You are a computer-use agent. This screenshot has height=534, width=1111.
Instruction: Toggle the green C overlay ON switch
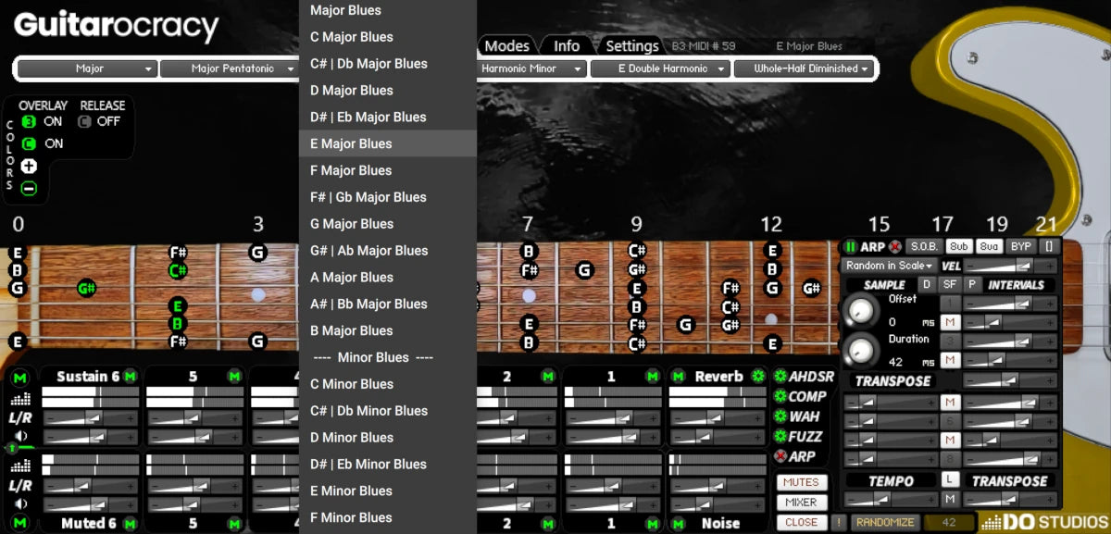pos(29,143)
